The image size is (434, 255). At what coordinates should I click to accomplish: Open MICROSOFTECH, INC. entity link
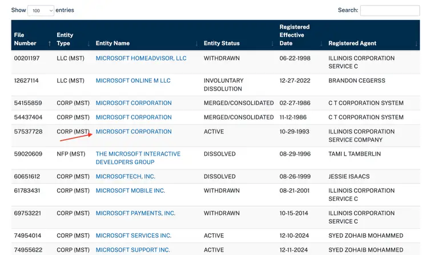[126, 176]
